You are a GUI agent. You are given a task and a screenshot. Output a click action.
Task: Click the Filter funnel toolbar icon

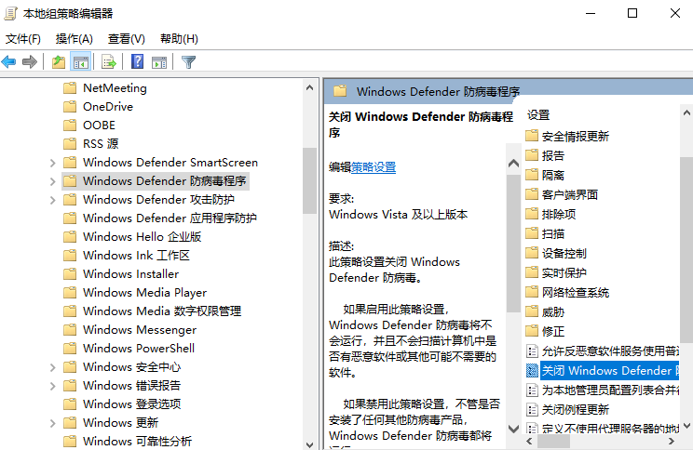[189, 62]
